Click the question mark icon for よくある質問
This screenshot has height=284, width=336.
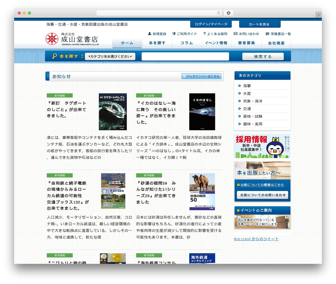pyautogui.click(x=204, y=34)
